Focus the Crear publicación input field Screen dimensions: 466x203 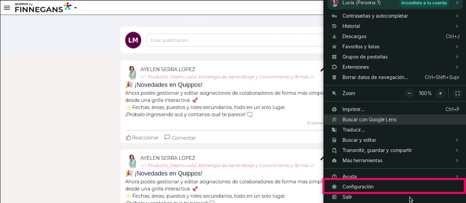click(234, 40)
